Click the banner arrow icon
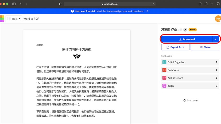This screenshot has width=221, height=124. [x=147, y=11]
